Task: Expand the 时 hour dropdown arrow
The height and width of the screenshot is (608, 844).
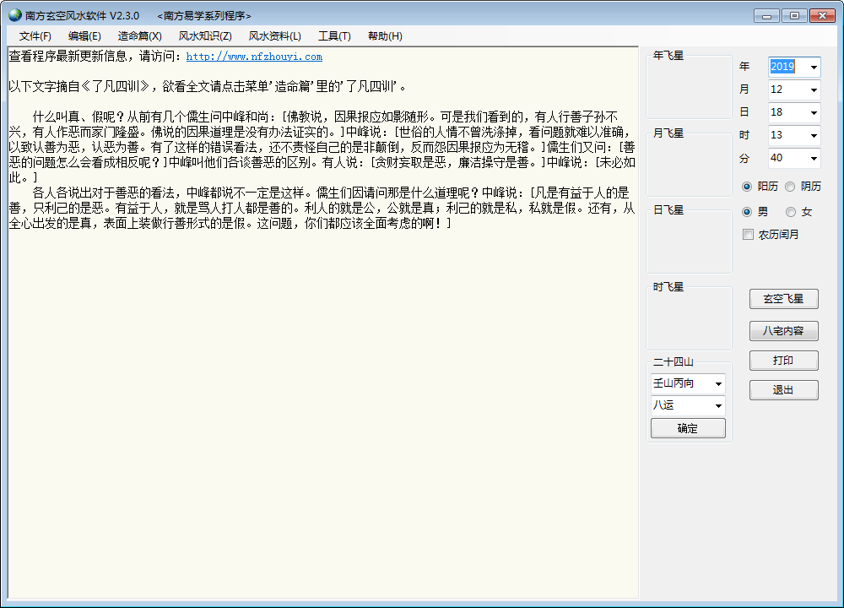Action: 814,136
